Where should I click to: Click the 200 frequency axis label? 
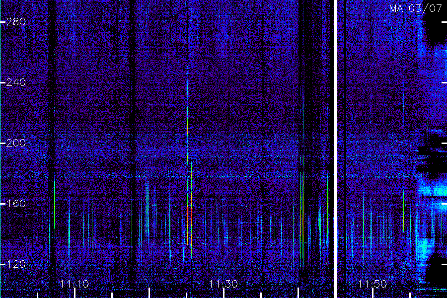coord(16,143)
